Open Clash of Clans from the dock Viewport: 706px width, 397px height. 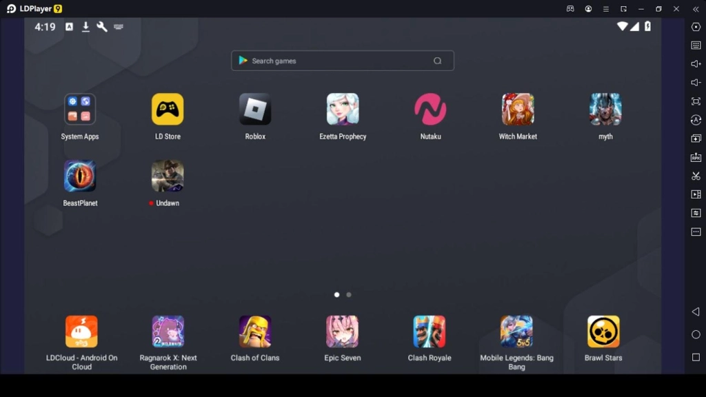pos(255,332)
